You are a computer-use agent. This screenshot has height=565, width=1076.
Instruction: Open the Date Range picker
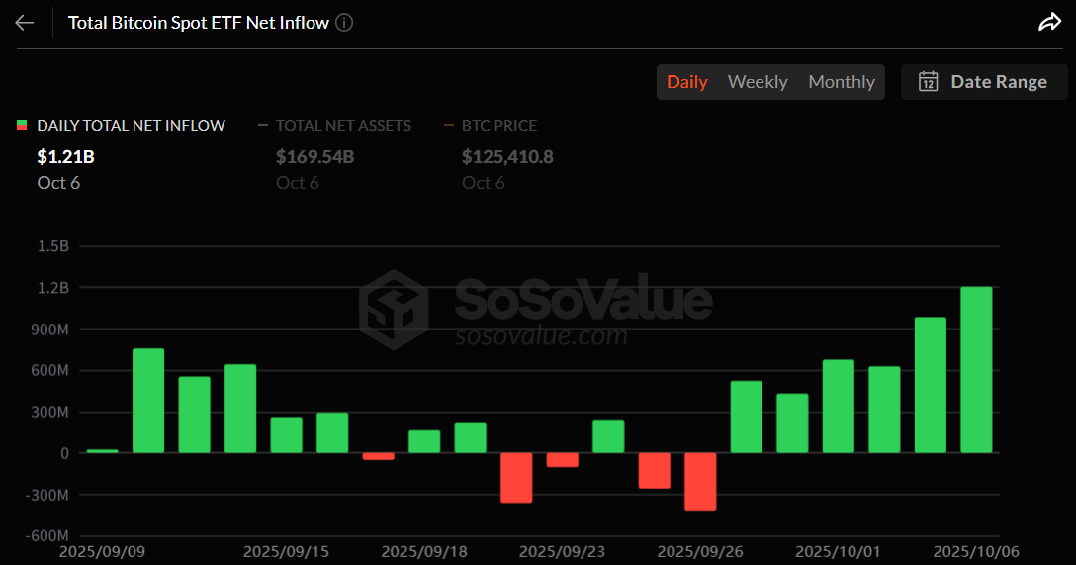click(x=983, y=82)
